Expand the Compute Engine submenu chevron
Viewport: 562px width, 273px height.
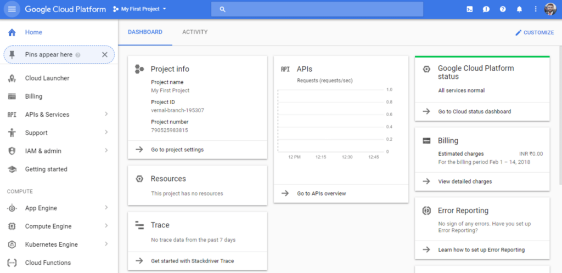coord(106,226)
